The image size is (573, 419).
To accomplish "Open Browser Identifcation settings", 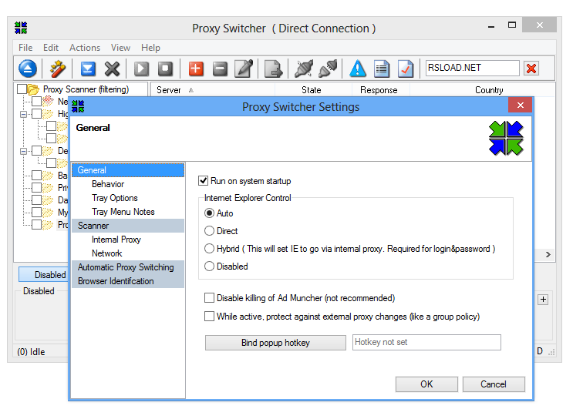I will tap(128, 281).
